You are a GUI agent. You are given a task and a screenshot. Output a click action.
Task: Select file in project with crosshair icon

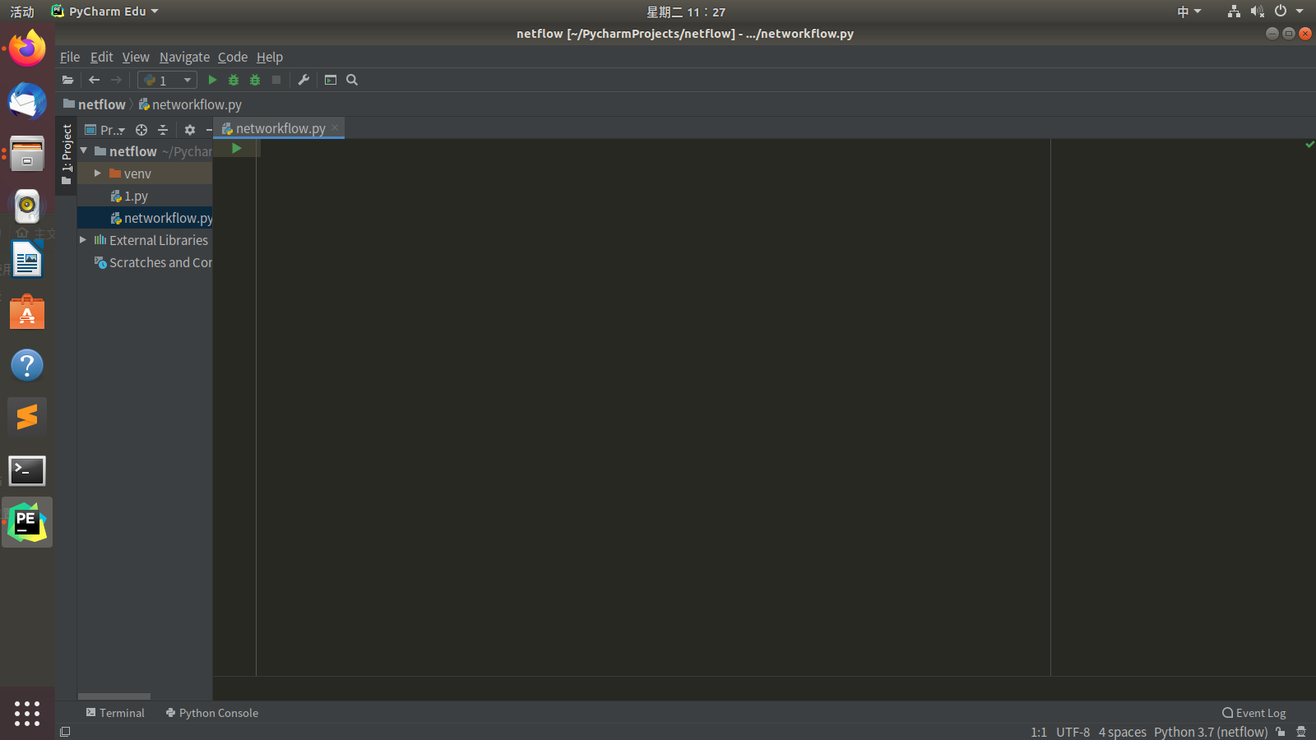[x=141, y=130]
